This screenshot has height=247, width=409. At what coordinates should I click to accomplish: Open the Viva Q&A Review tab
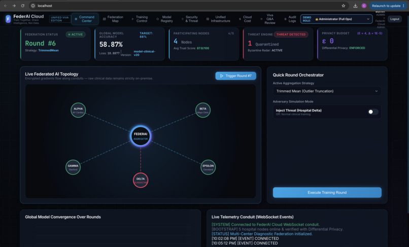click(x=268, y=19)
